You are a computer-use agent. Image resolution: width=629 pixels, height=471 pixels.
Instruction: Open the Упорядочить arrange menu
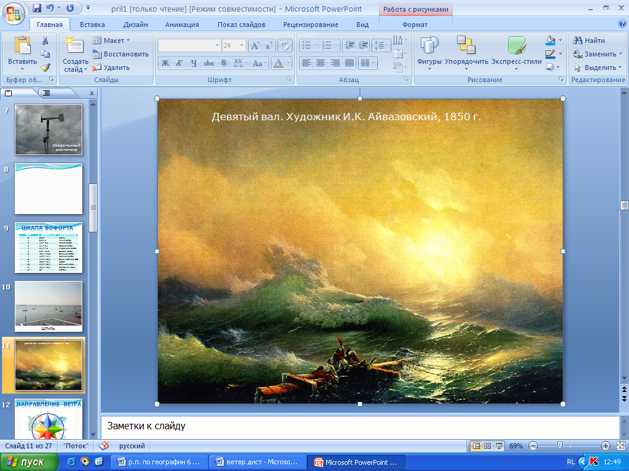tap(467, 53)
